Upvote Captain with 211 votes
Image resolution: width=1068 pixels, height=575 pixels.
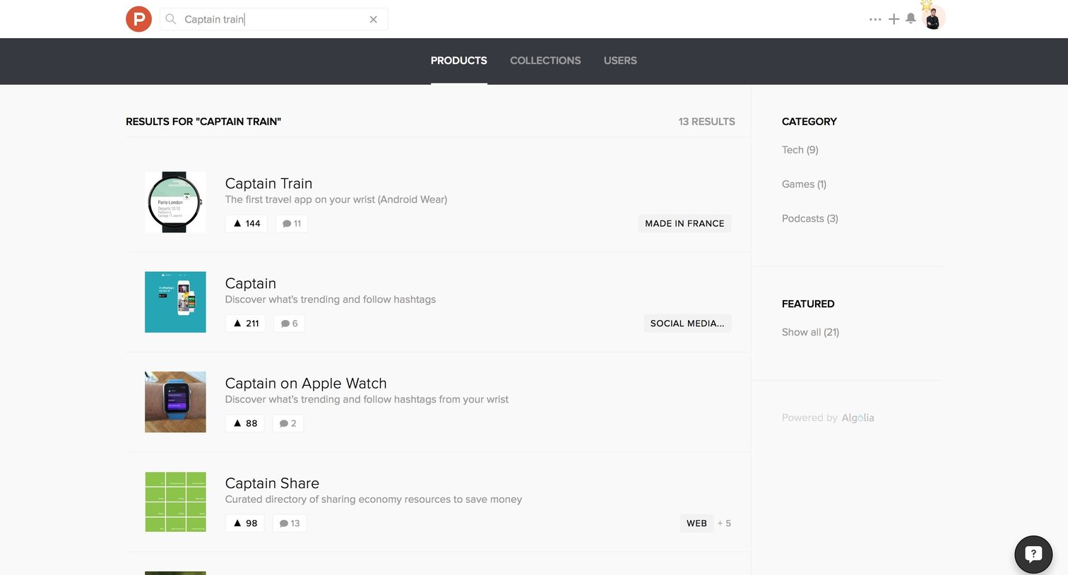pos(246,324)
